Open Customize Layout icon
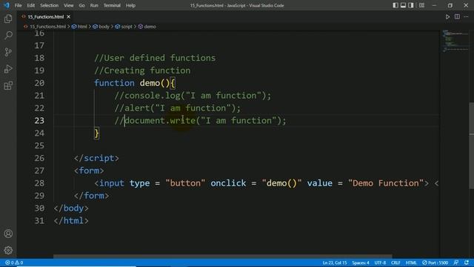This screenshot has height=267, width=474. (x=421, y=5)
